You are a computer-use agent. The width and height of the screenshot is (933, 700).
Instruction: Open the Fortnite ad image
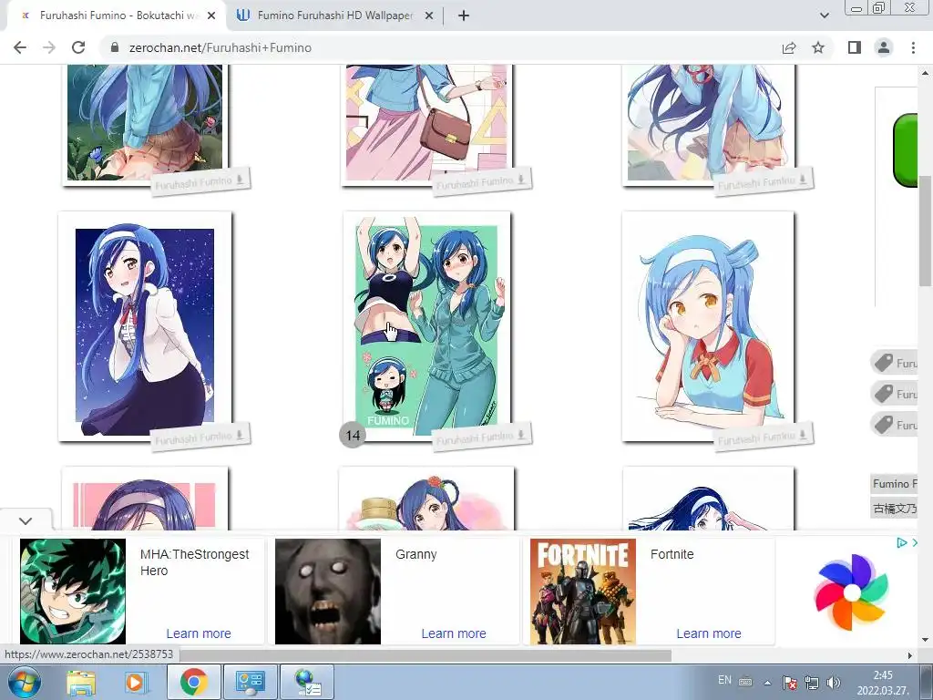pos(582,591)
